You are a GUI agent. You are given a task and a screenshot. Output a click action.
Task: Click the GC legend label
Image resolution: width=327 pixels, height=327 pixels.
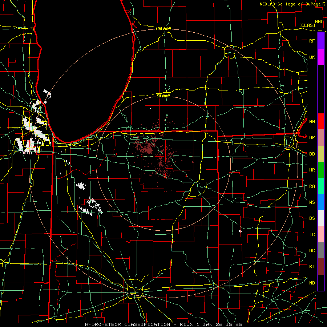pos(312,250)
